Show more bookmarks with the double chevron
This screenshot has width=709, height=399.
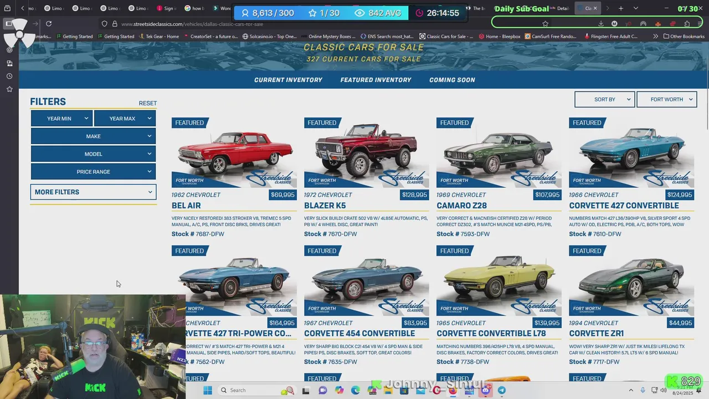[x=656, y=37]
